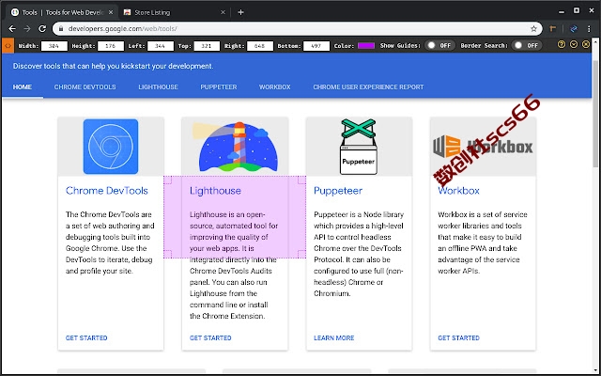
Task: Click the Chrome DevTools card image
Action: [x=111, y=147]
